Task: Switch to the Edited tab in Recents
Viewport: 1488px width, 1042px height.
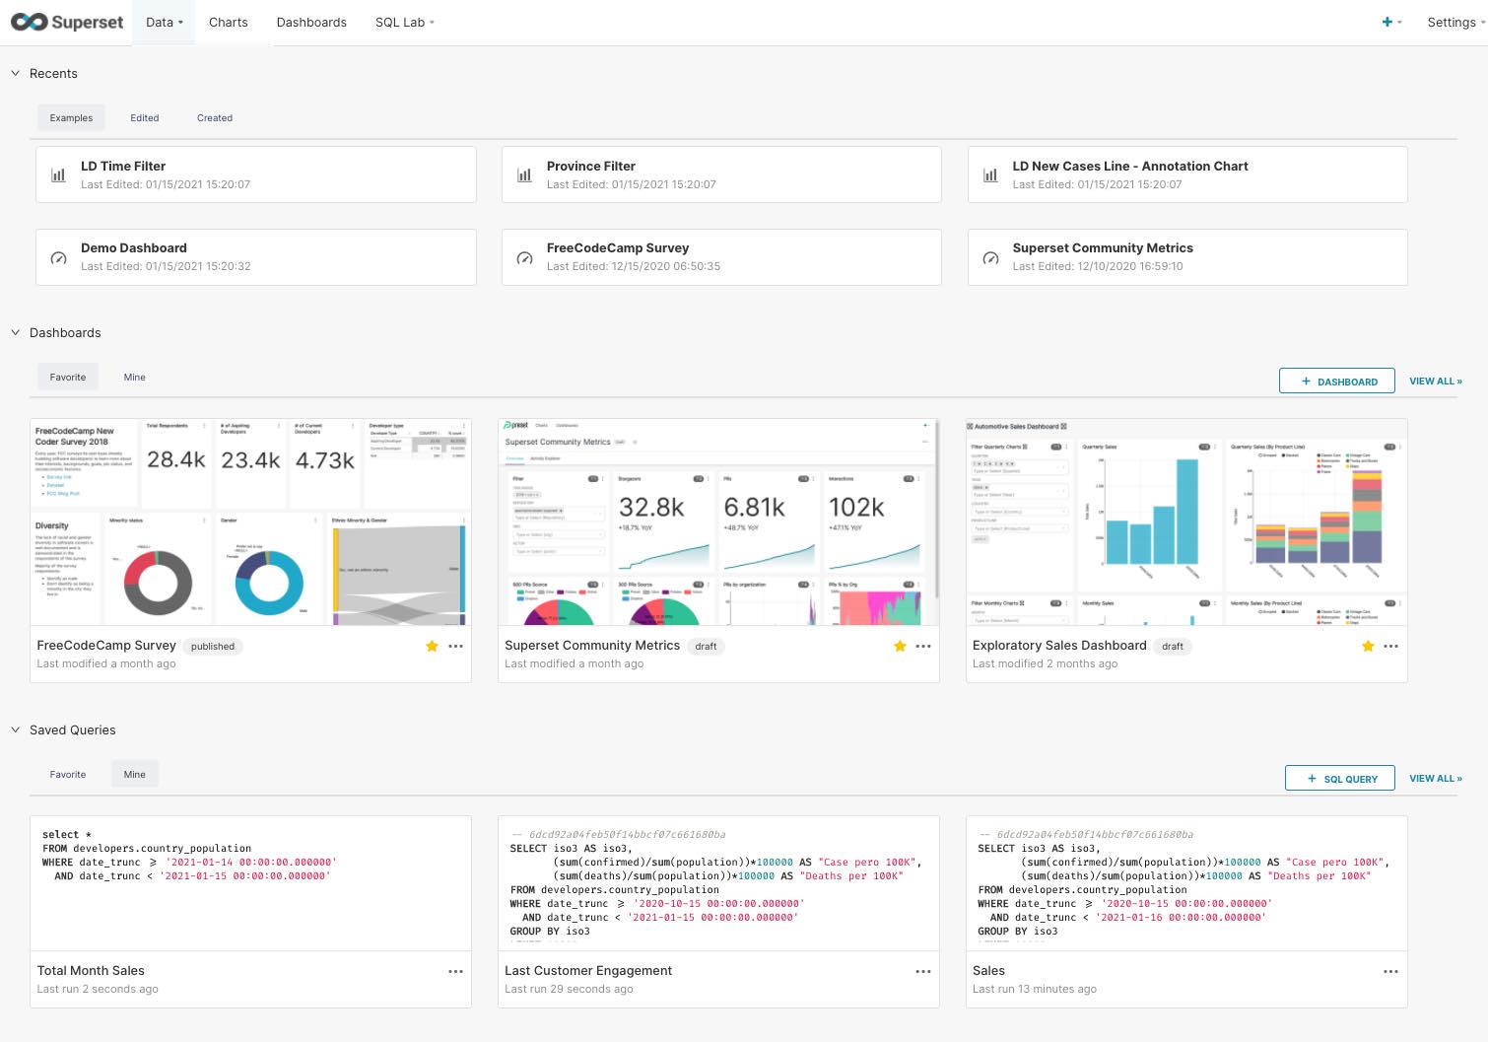Action: coord(145,118)
